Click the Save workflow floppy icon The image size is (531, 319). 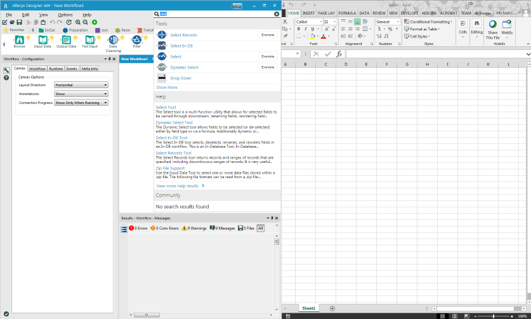tap(19, 22)
